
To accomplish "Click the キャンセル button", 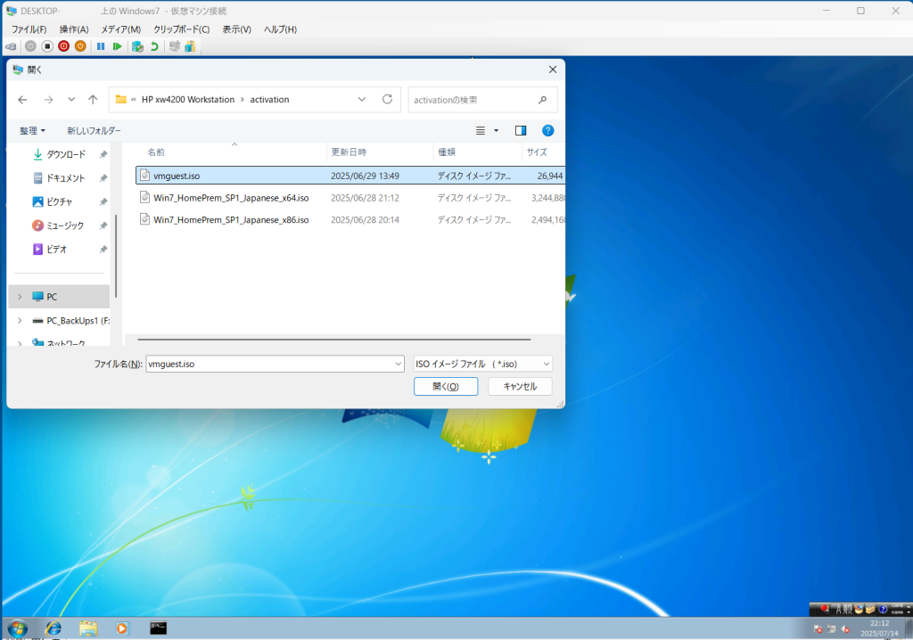I will coord(520,387).
